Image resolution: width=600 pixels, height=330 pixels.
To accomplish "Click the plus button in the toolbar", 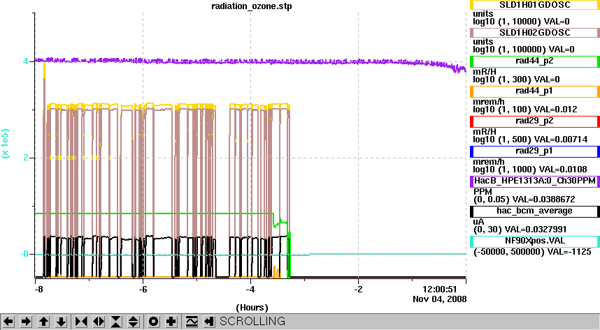I will pyautogui.click(x=171, y=322).
